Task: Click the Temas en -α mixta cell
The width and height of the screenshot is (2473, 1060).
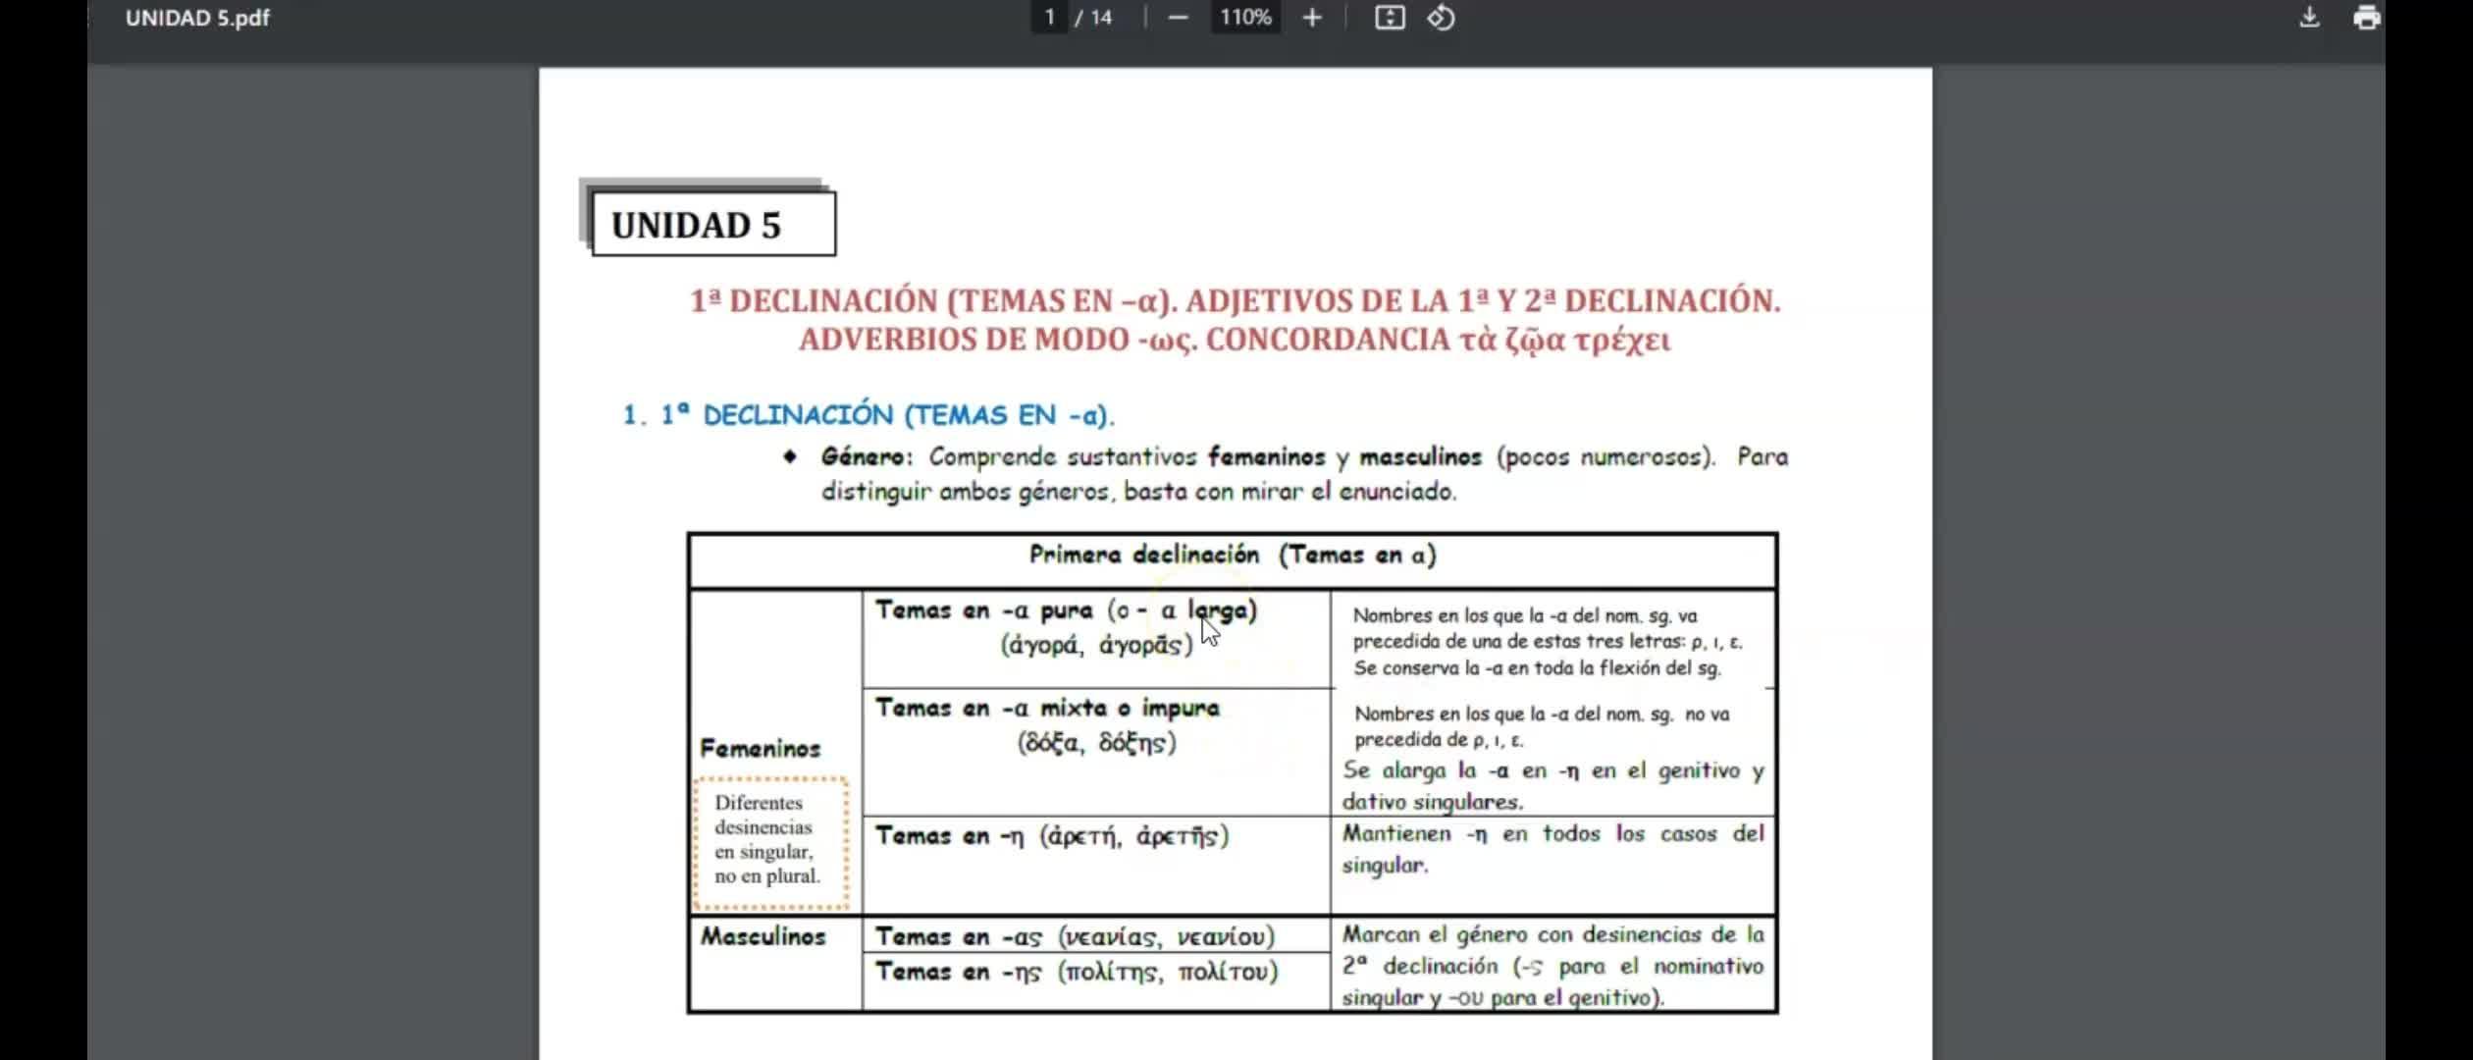Action: coord(1095,726)
